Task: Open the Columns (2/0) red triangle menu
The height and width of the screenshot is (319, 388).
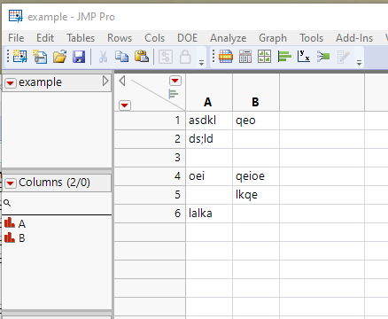Action: coord(11,183)
